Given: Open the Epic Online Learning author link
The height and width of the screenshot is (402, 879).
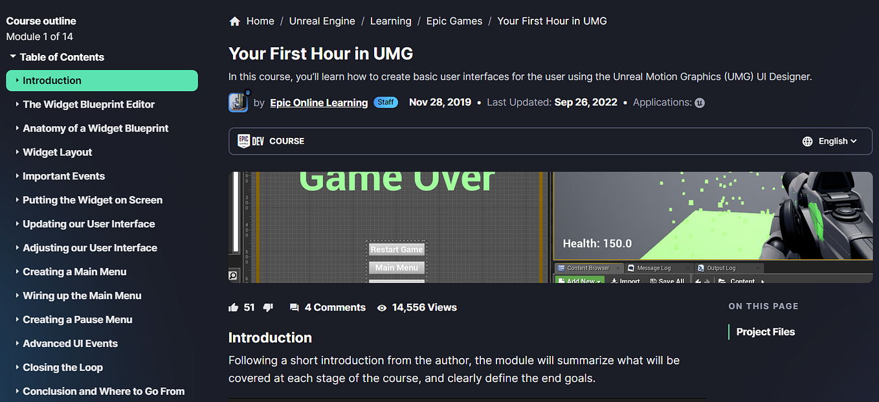Looking at the screenshot, I should point(318,102).
